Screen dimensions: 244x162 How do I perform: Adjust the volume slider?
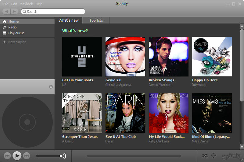49,156
